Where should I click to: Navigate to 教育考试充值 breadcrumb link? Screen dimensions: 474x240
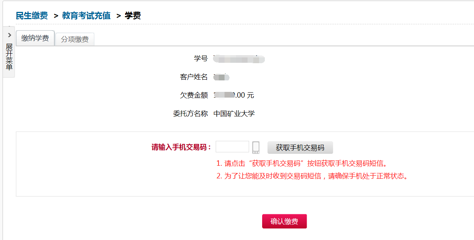(86, 16)
